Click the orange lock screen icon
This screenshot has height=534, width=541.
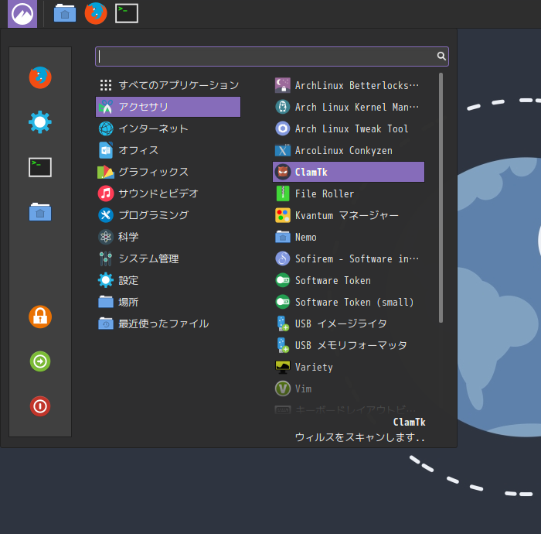(x=40, y=316)
